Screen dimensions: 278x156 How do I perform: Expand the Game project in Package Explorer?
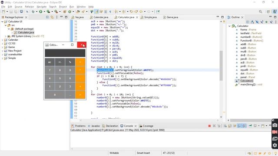tap(2, 47)
